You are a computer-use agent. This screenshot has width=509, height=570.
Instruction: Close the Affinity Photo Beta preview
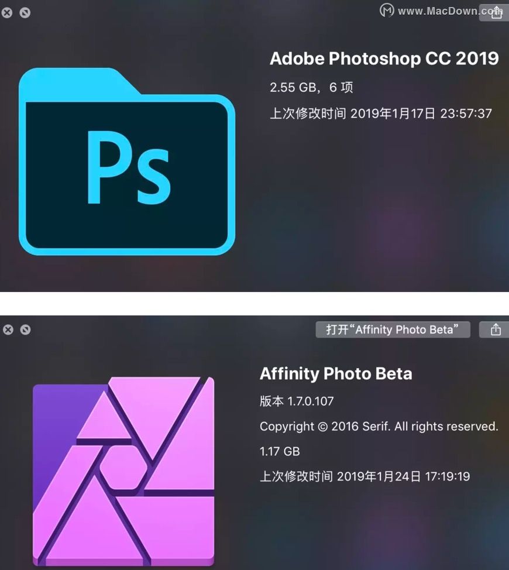(x=8, y=329)
